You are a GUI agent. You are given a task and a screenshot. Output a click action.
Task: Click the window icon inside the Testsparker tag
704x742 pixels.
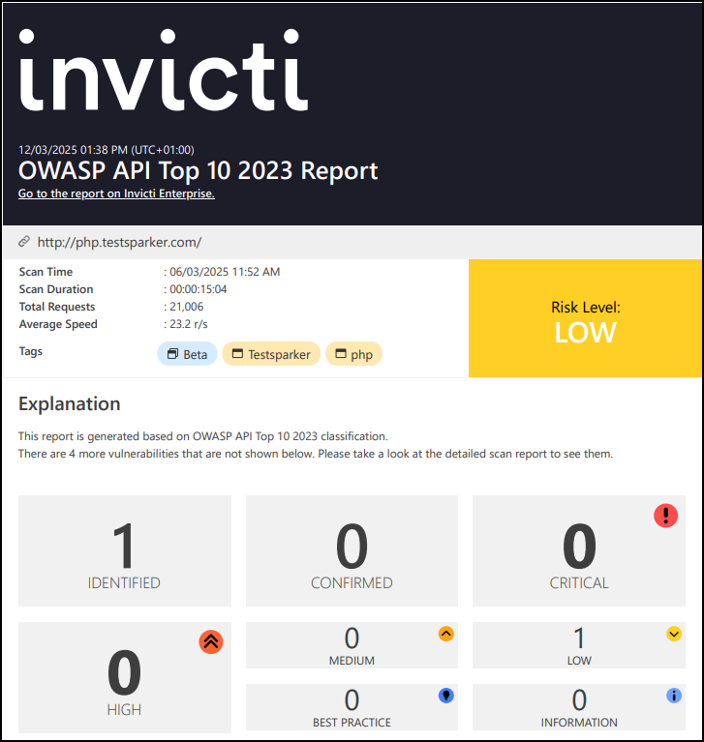click(237, 353)
